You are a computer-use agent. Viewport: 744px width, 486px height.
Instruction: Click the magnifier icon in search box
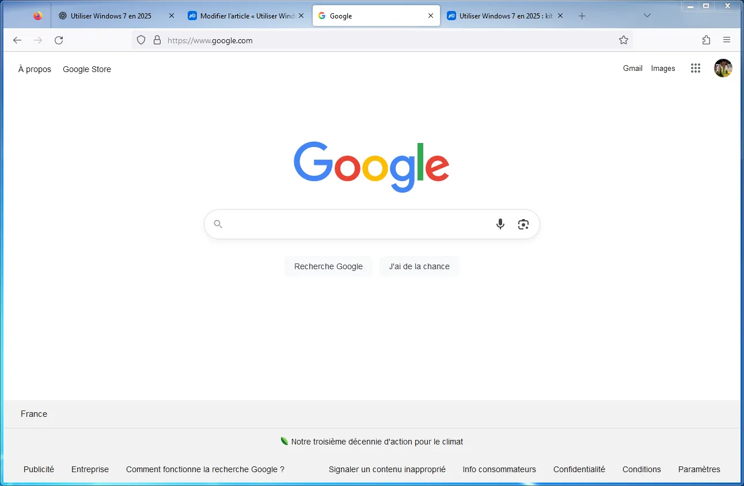218,224
